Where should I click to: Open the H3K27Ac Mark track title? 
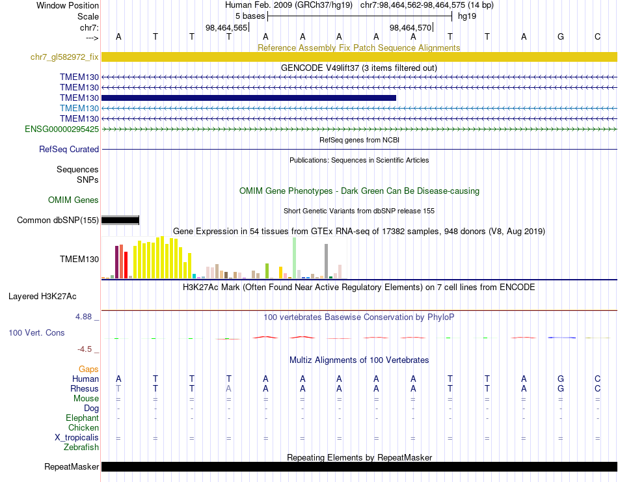[358, 287]
